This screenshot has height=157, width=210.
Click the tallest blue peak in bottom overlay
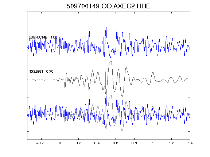[106, 96]
